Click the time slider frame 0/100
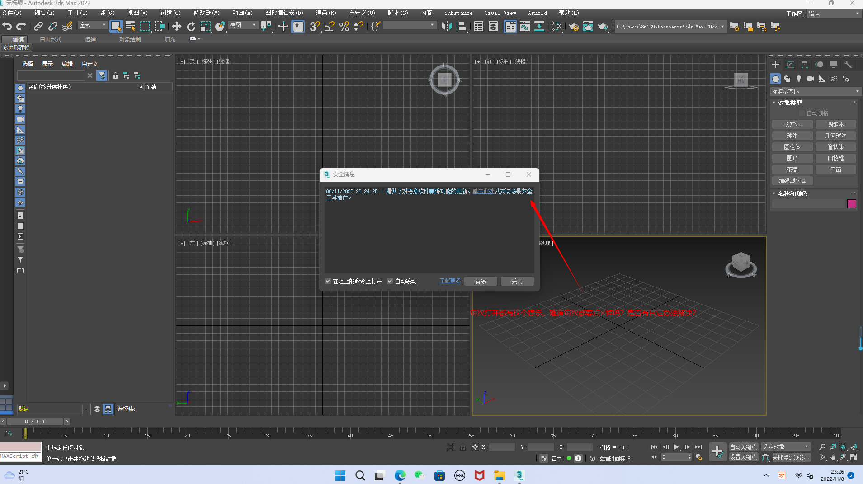 [35, 422]
